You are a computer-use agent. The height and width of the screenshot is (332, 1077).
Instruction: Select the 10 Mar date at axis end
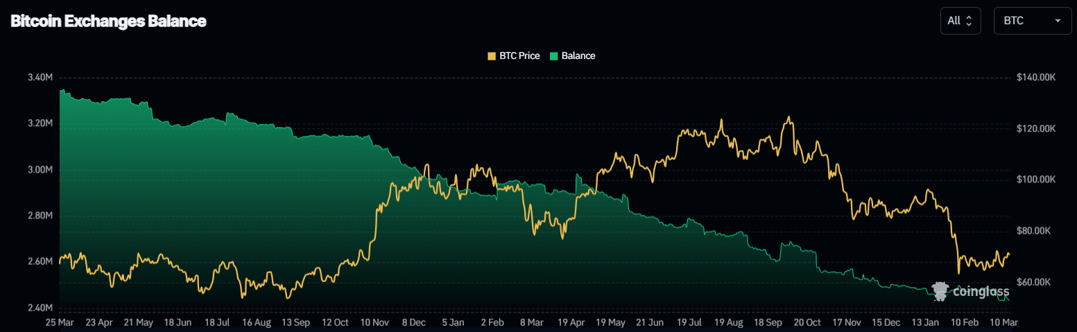(1002, 322)
